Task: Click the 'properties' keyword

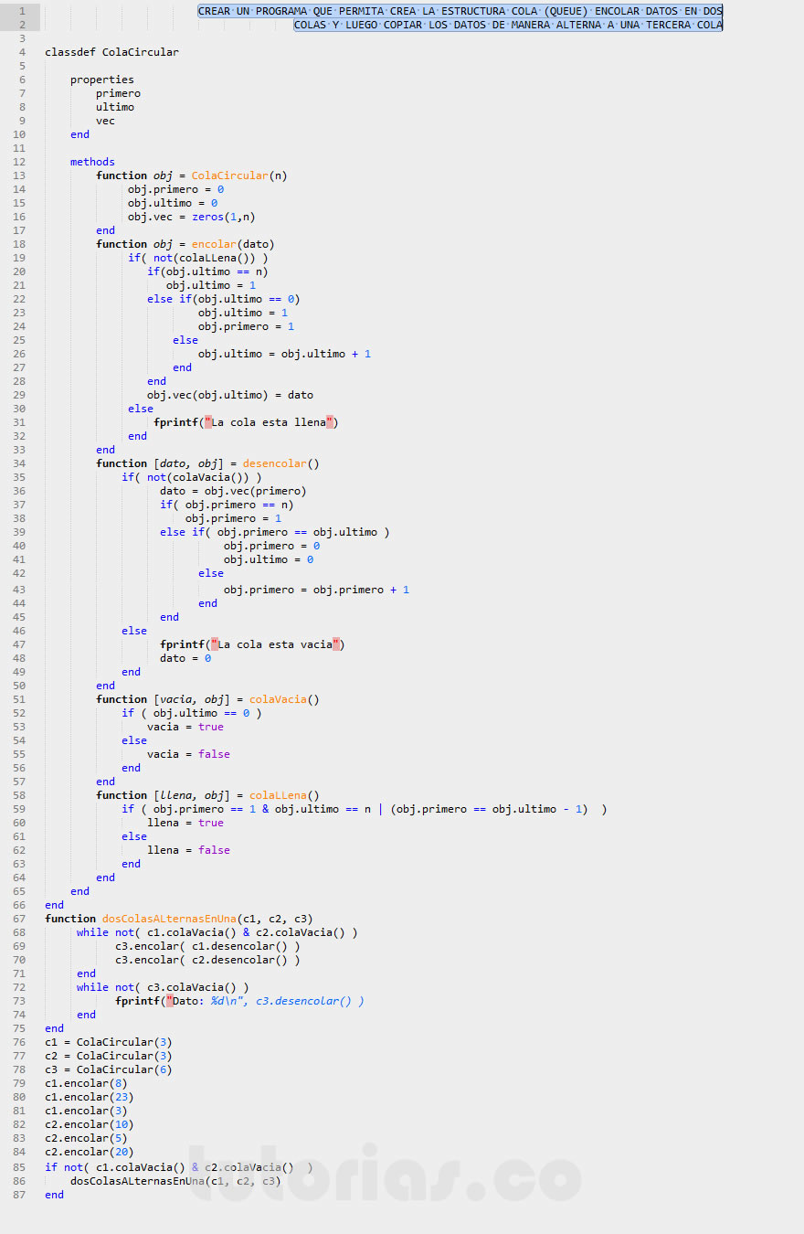Action: click(x=102, y=80)
